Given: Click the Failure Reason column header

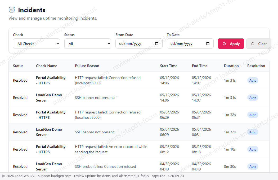Looking at the screenshot, I should point(87,66).
